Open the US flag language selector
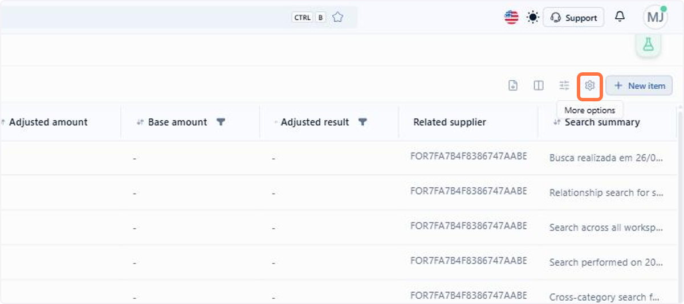Image resolution: width=684 pixels, height=304 pixels. 511,17
